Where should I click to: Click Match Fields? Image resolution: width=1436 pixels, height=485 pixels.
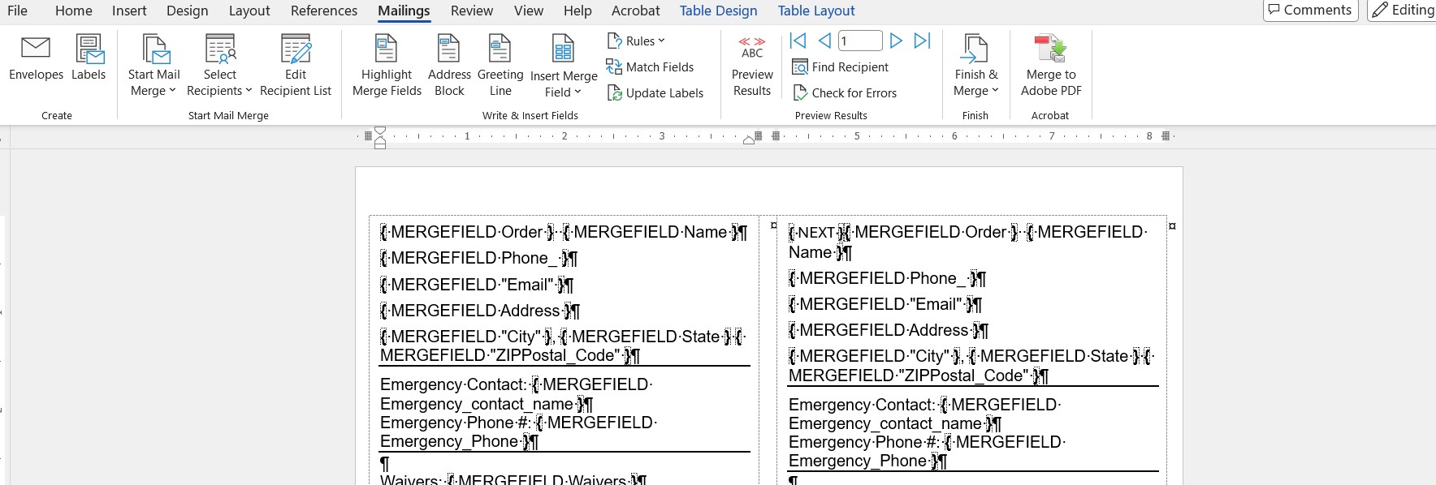click(650, 67)
